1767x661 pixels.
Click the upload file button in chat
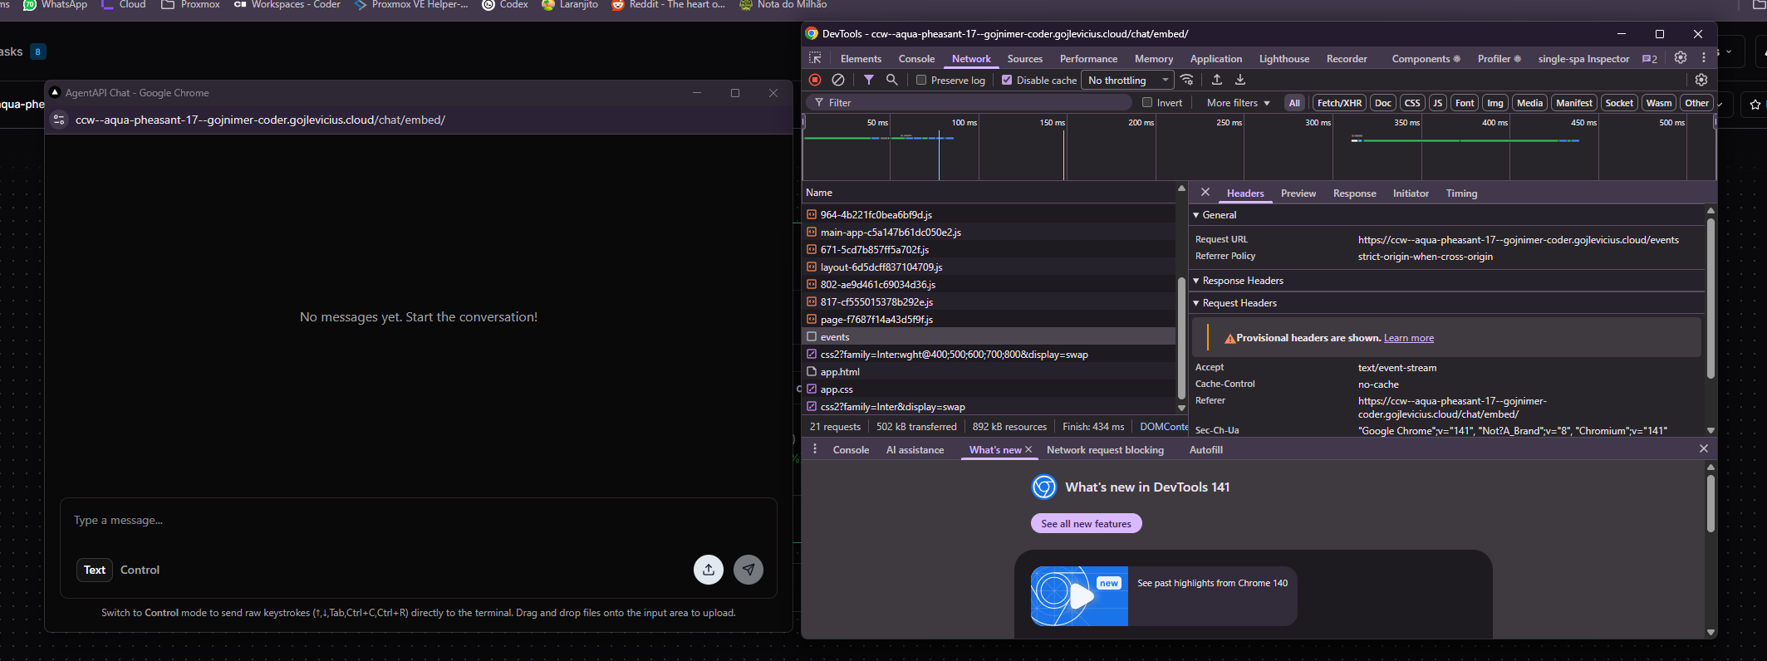[709, 570]
